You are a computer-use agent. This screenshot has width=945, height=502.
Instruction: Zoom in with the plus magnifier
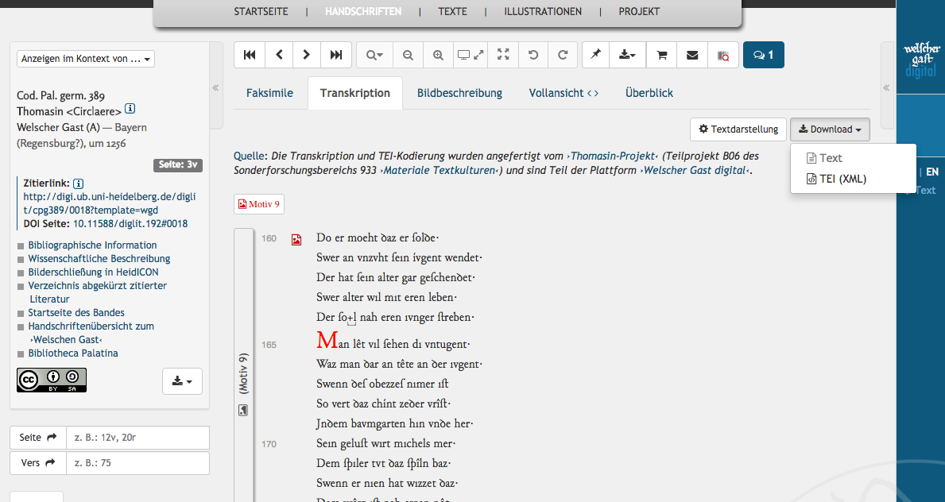pos(438,55)
